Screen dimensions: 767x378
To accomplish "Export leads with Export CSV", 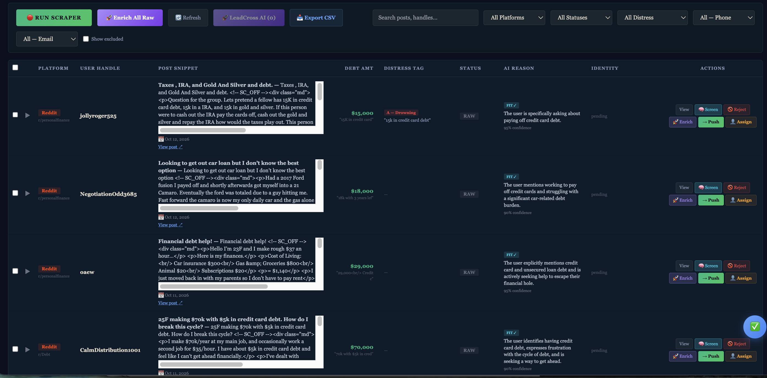I will [316, 18].
